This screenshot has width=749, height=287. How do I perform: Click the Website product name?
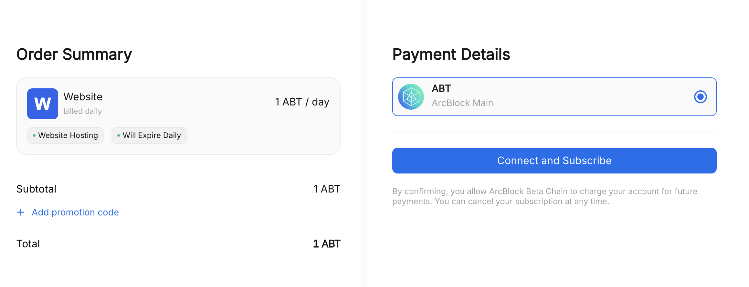point(83,97)
